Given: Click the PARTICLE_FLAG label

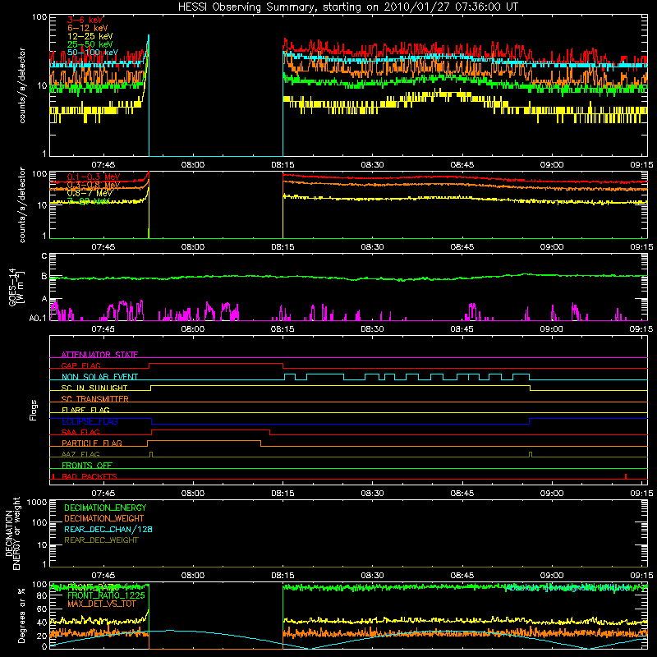Looking at the screenshot, I should (92, 443).
